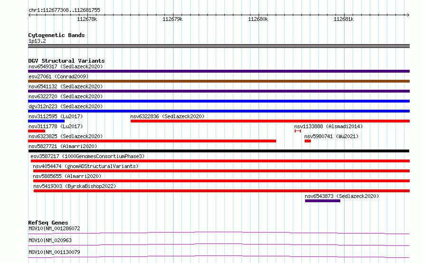Screen dimensions: 423x263
Task: Open the nsv3111778 (Lu2017) label
Action: pos(56,126)
